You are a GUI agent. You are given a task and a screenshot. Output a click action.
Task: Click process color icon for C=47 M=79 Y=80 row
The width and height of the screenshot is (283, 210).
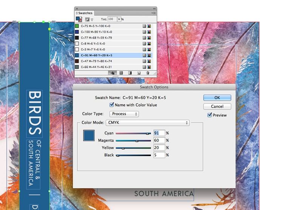point(144,61)
